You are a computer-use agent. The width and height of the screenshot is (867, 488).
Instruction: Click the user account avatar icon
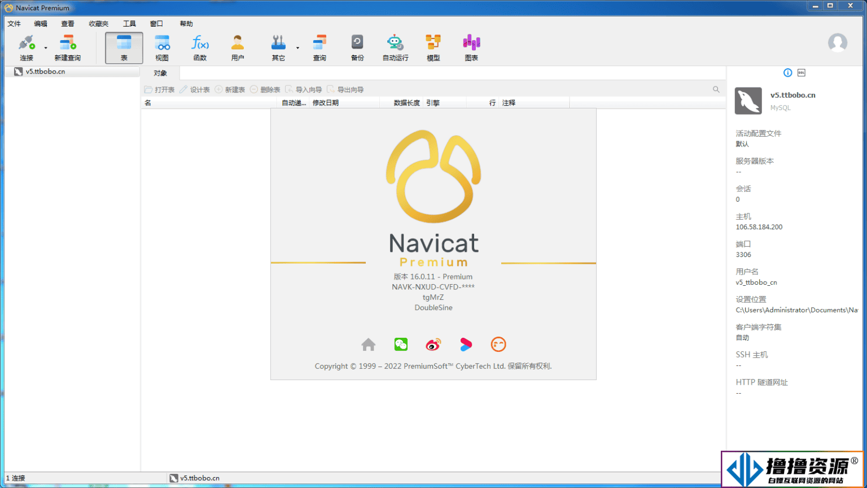coord(838,43)
